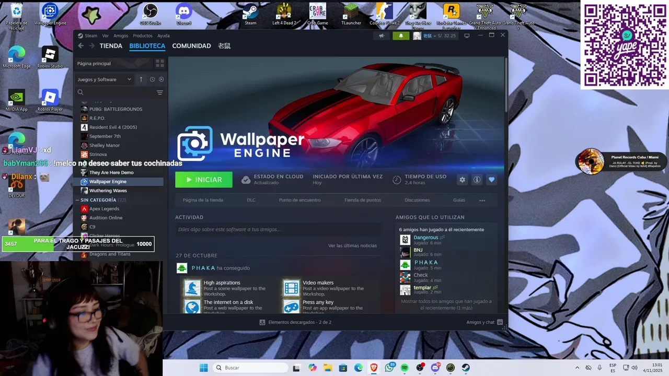Open friend BNJ in the friends list
This screenshot has width=669, height=376.
pos(418,250)
